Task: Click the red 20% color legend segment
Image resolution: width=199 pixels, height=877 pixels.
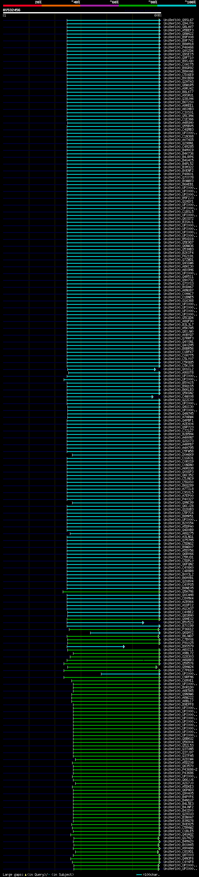Action: click(22, 6)
